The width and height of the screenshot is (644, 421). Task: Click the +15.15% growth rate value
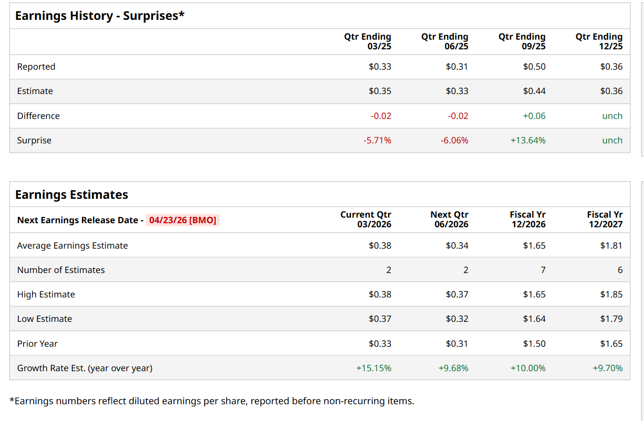coord(374,368)
